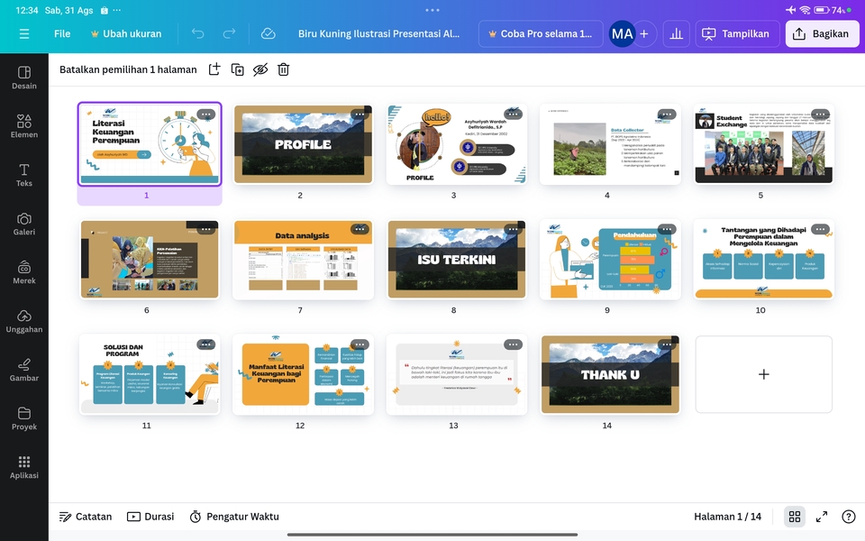Open the Teks panel in the sidebar

[x=24, y=173]
